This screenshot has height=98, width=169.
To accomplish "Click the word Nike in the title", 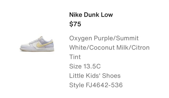I will click(76, 15).
